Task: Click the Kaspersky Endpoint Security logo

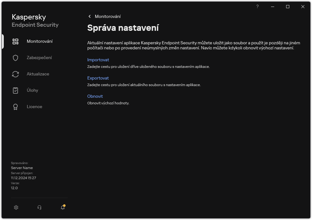Action: (x=35, y=21)
